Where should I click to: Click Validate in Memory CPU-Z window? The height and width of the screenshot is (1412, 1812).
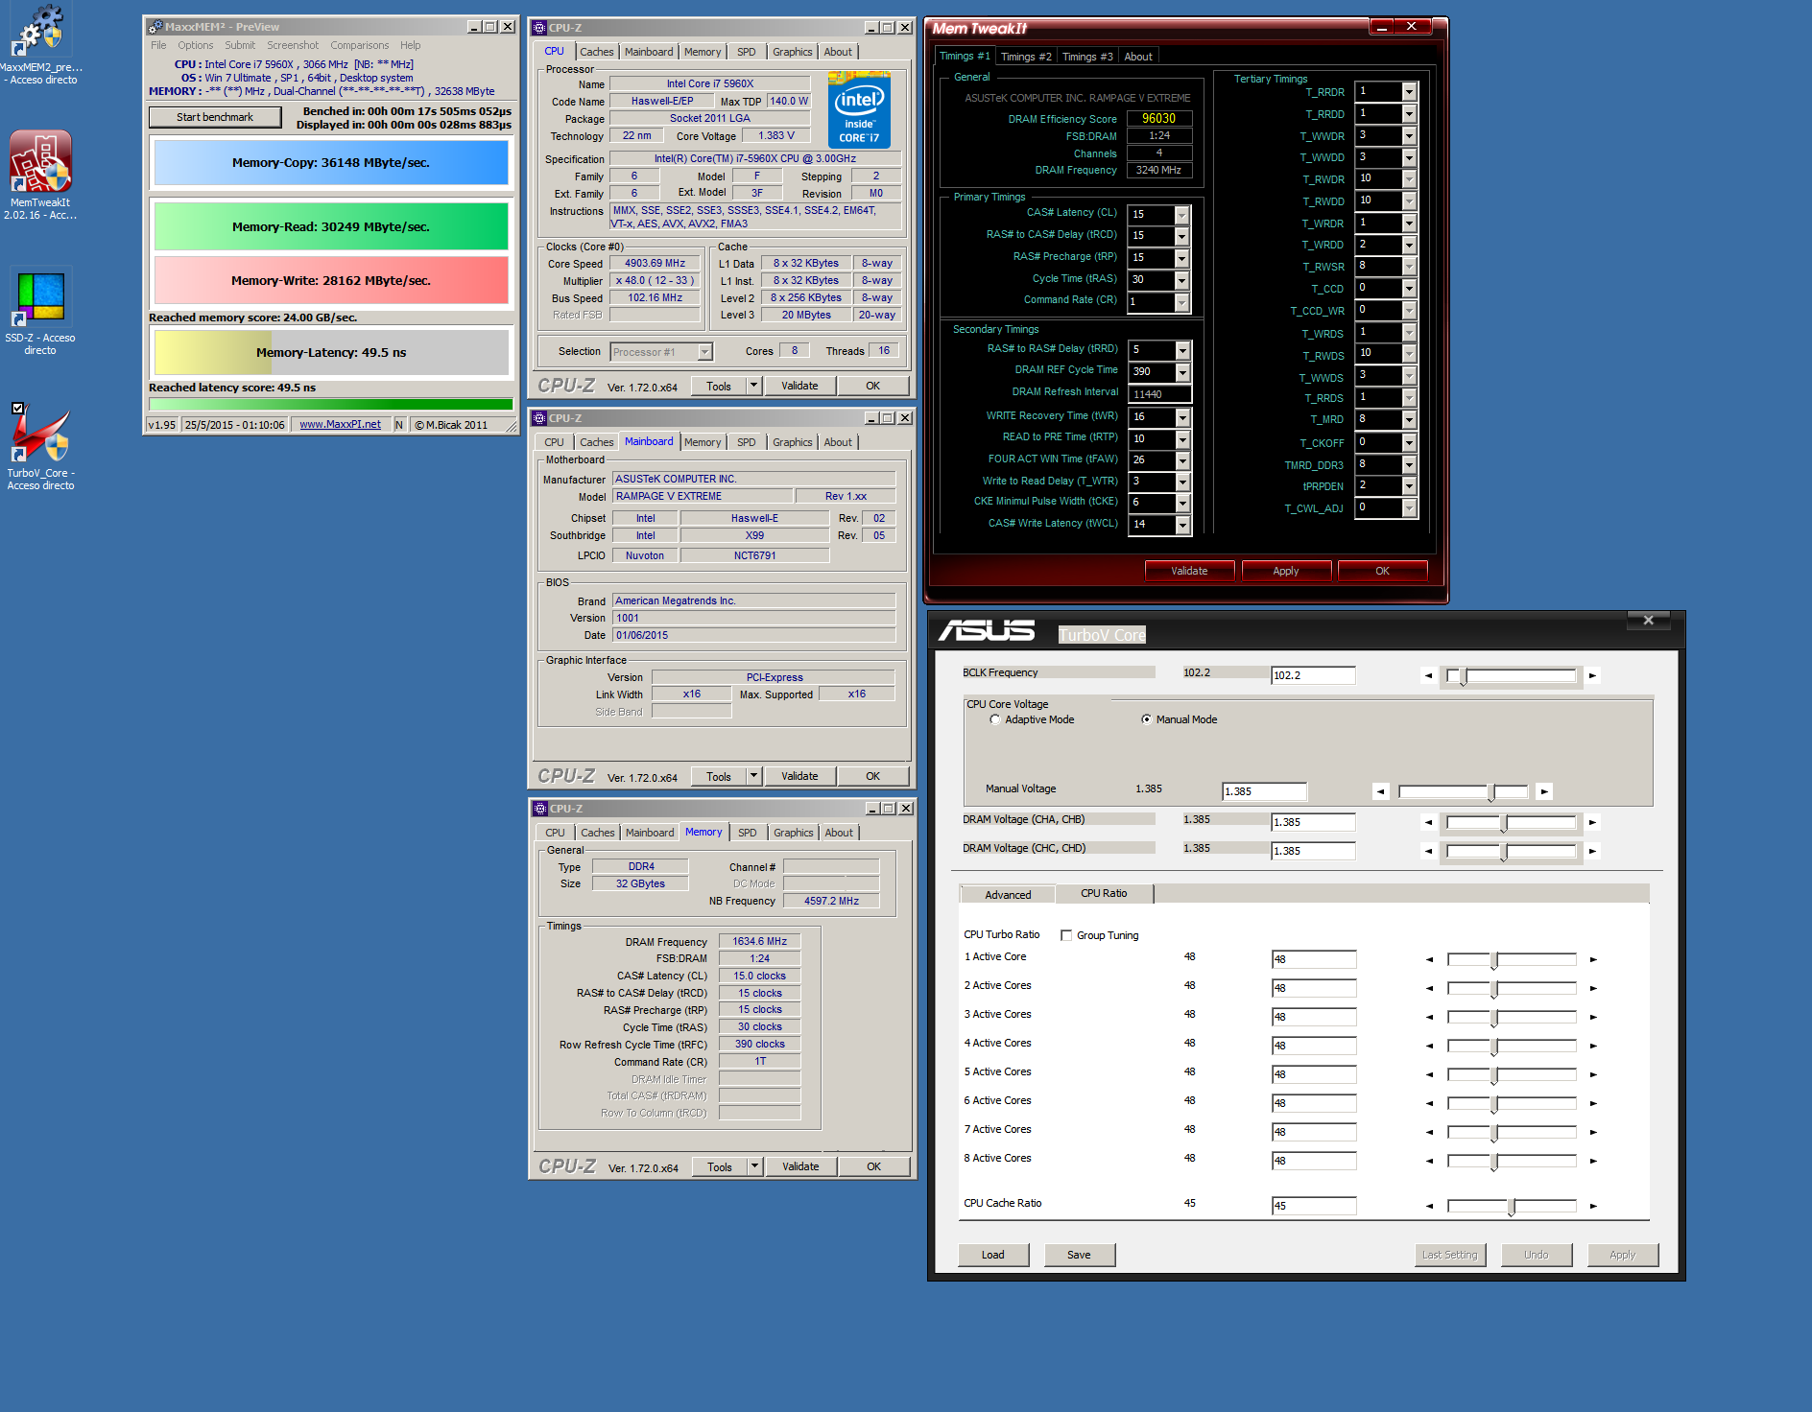click(800, 1166)
